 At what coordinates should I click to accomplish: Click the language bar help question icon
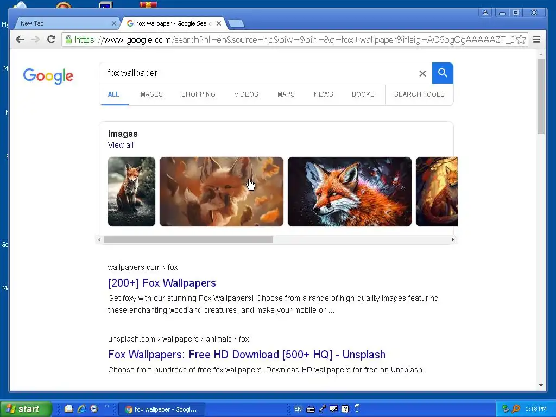(x=345, y=409)
